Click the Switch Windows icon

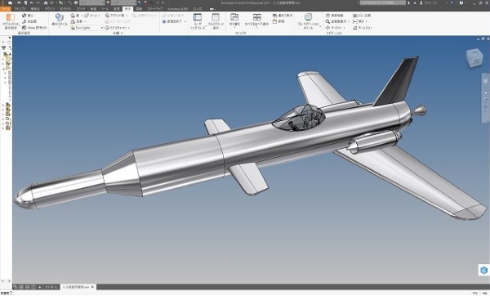[234, 17]
